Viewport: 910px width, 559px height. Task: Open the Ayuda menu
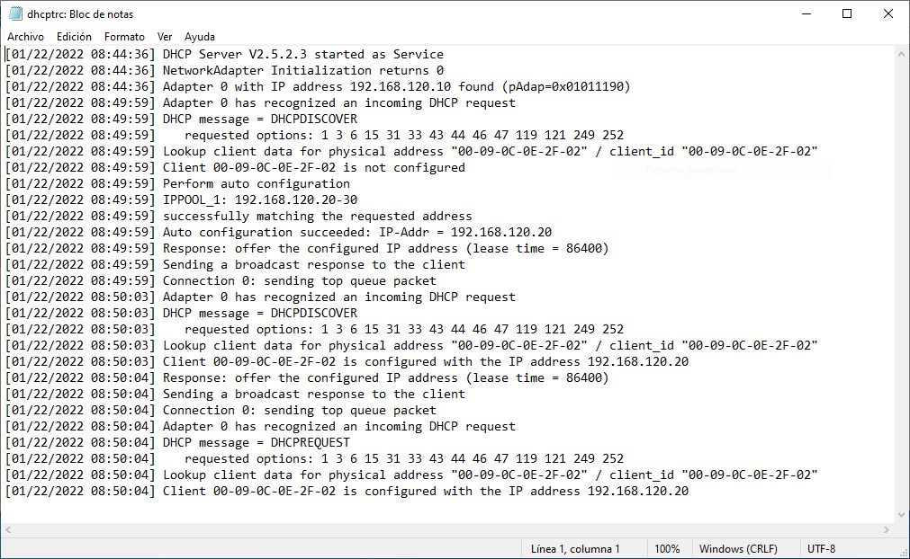tap(200, 37)
